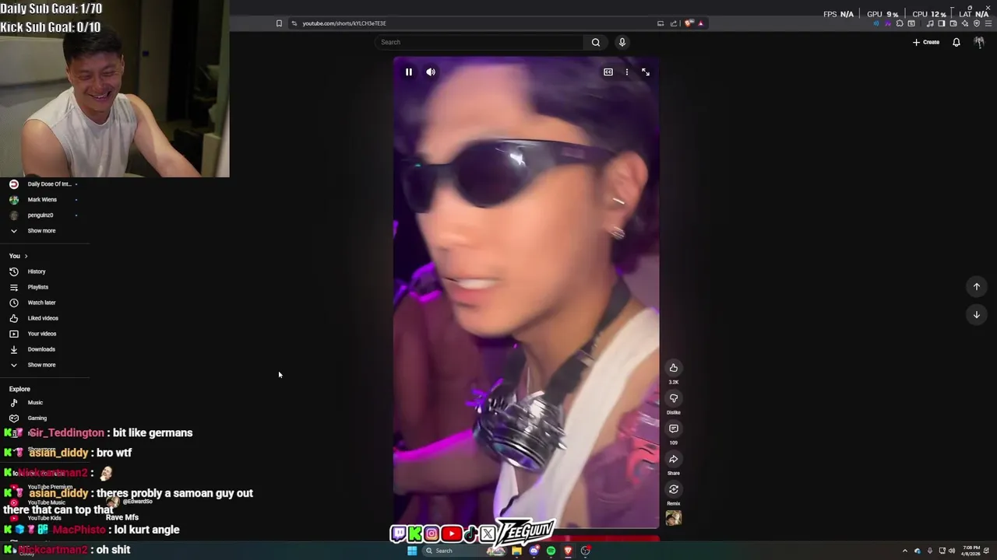This screenshot has height=560, width=997.
Task: Open Liked videos in sidebar
Action: [44, 318]
